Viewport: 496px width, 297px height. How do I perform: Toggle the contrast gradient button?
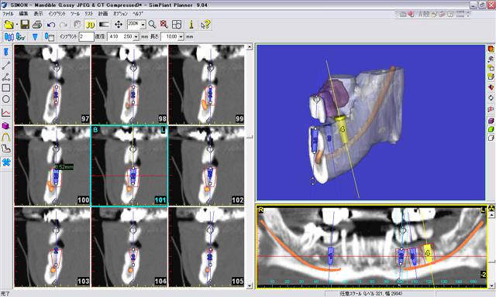104,25
